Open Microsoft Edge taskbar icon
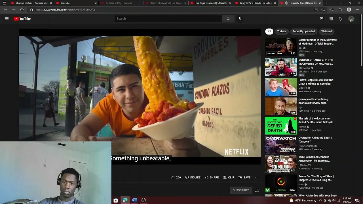The height and width of the screenshot is (204, 363). 125,200
